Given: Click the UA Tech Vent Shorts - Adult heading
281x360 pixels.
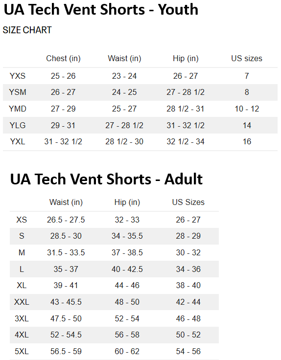Looking at the screenshot, I should coord(106,180).
